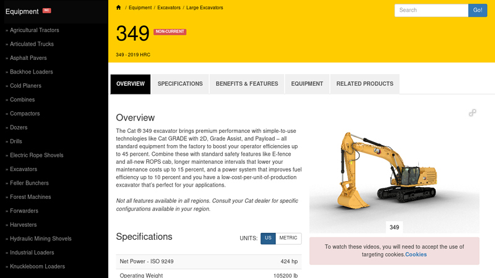Open Backhoe Loaders in sidebar
This screenshot has width=495, height=278.
(32, 72)
